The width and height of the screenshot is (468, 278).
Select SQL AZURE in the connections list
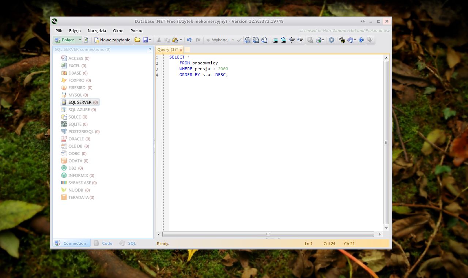coord(79,109)
